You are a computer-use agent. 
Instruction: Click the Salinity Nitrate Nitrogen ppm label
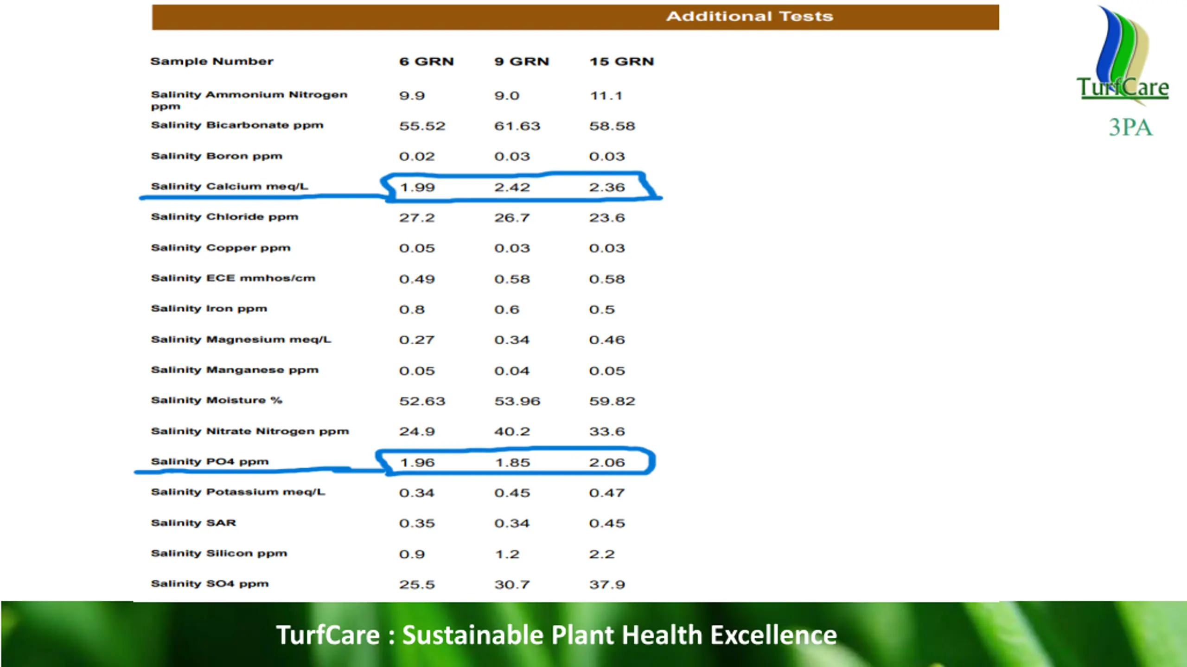[250, 431]
